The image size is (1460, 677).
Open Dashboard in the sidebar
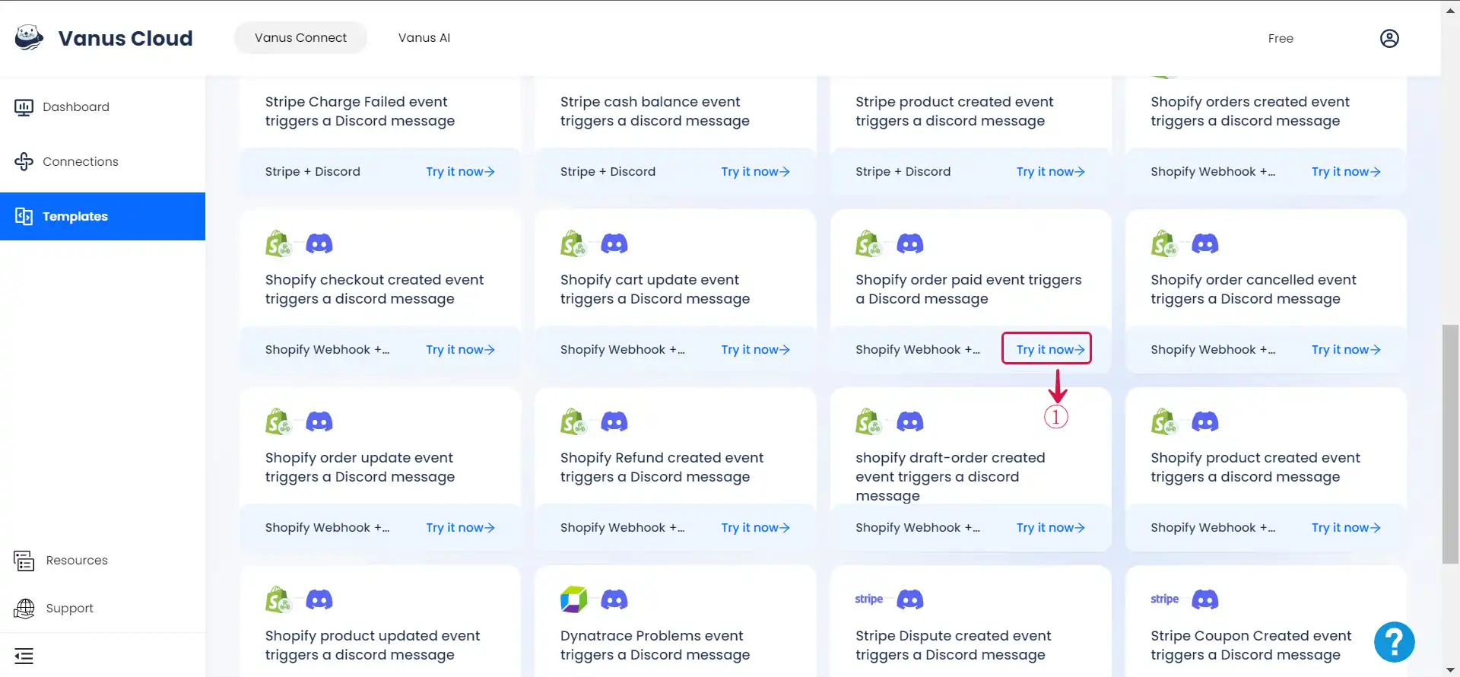[x=103, y=107]
